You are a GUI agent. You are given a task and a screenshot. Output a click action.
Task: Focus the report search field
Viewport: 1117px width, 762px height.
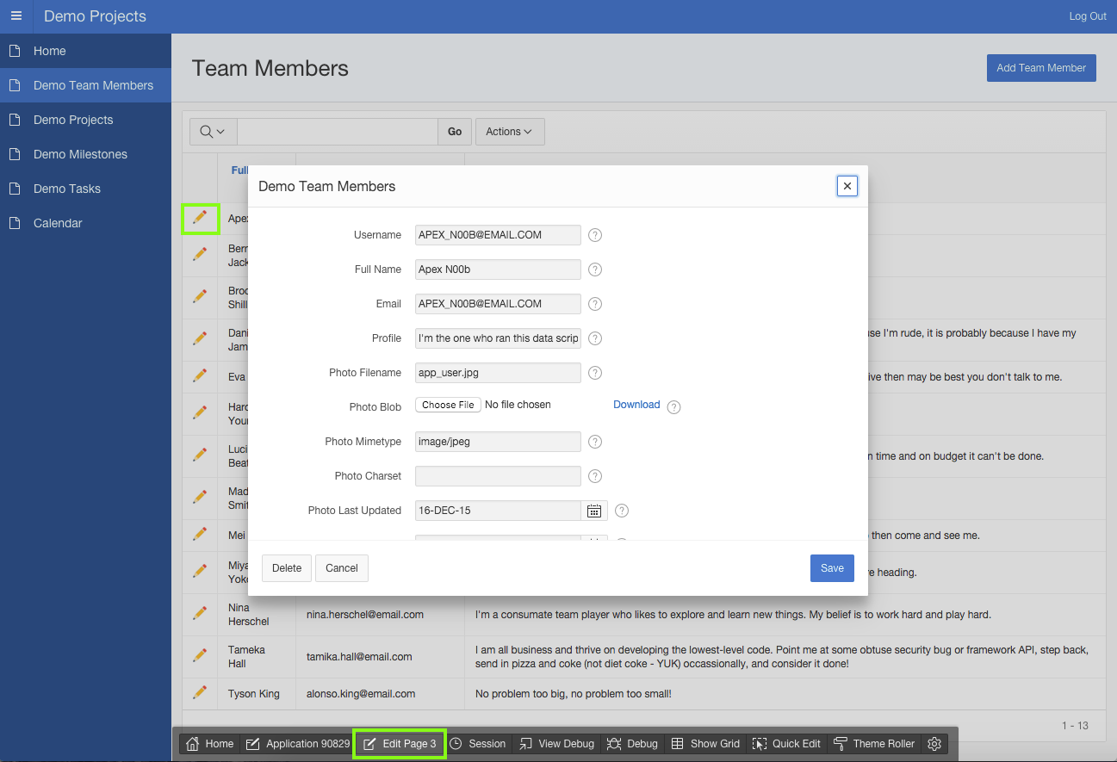pos(338,132)
